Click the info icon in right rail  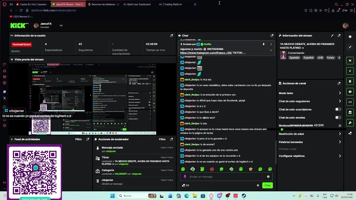[350, 37]
